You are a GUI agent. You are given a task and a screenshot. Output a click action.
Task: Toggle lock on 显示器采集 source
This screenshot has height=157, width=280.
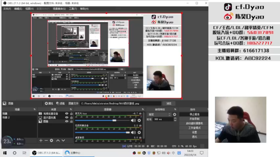71,118
